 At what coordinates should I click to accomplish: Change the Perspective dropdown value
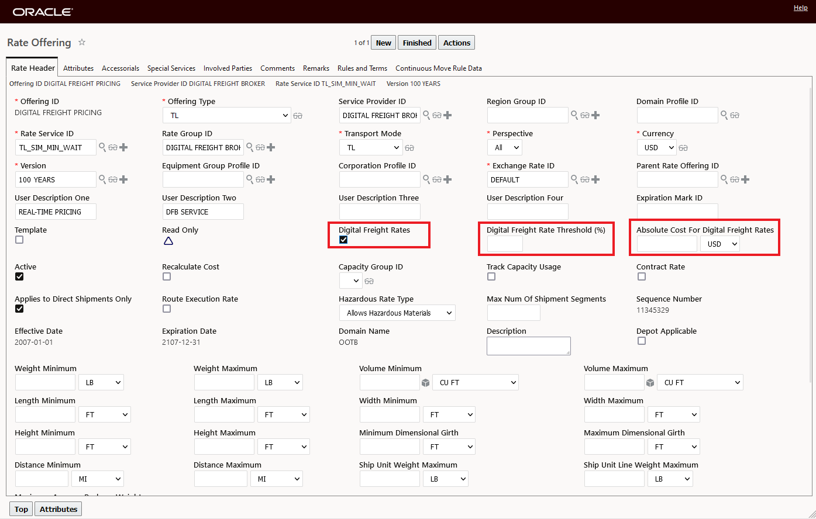coord(505,147)
